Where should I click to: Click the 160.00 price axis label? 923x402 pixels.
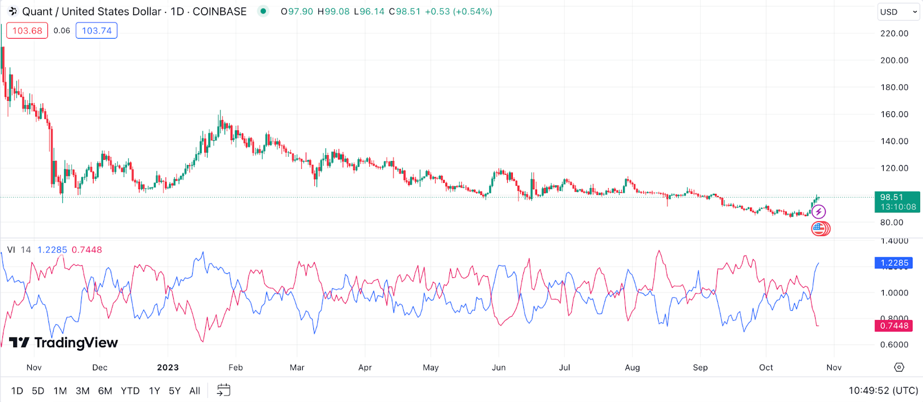click(x=894, y=114)
